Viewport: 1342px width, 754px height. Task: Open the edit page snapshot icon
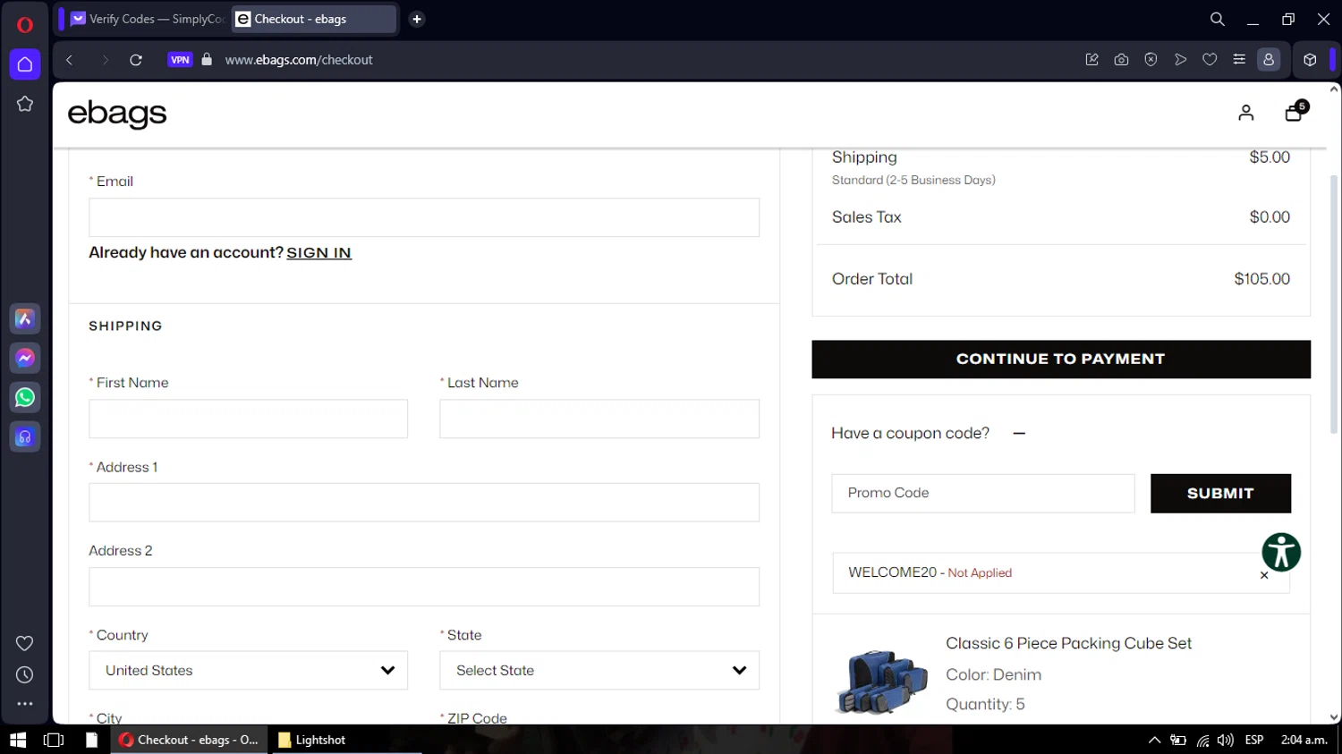click(x=1092, y=60)
